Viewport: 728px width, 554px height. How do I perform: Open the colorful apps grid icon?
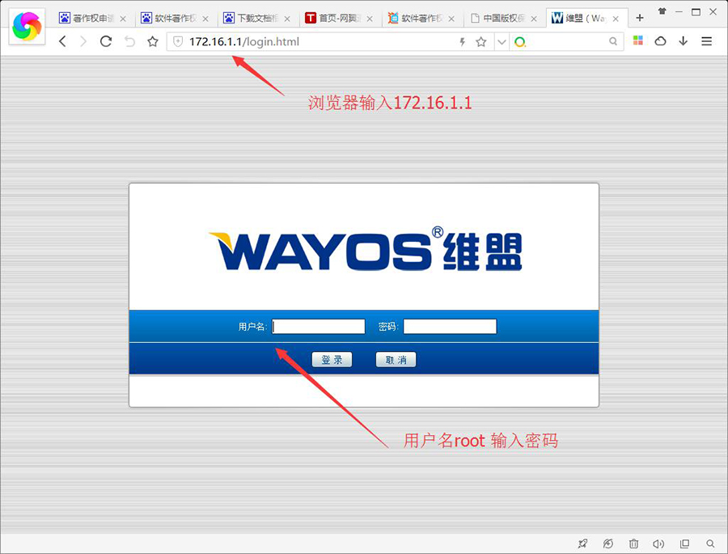[638, 40]
